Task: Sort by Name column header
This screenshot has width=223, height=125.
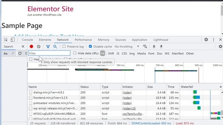Action: (53, 87)
